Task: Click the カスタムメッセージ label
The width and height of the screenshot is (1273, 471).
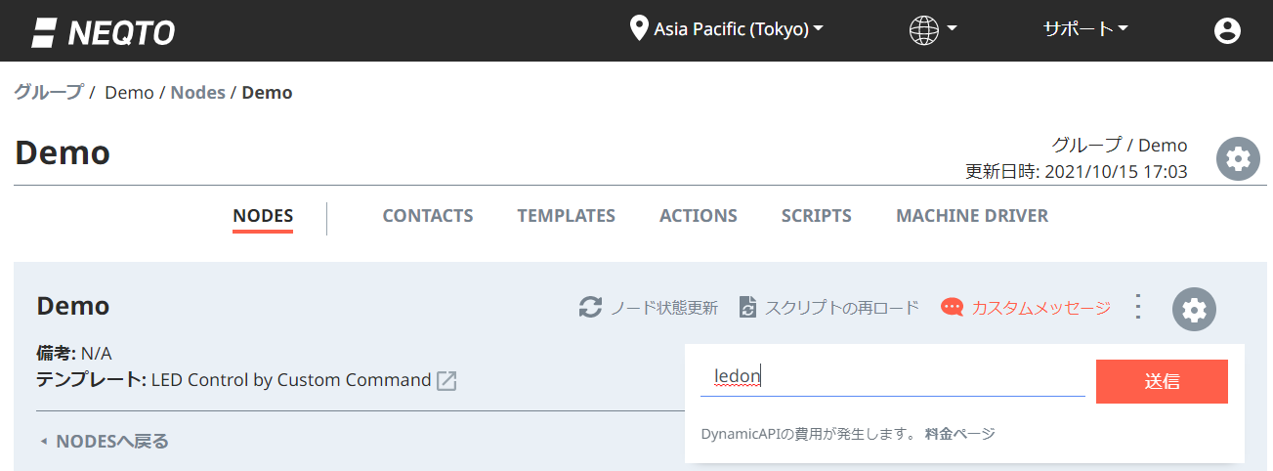Action: click(1041, 308)
